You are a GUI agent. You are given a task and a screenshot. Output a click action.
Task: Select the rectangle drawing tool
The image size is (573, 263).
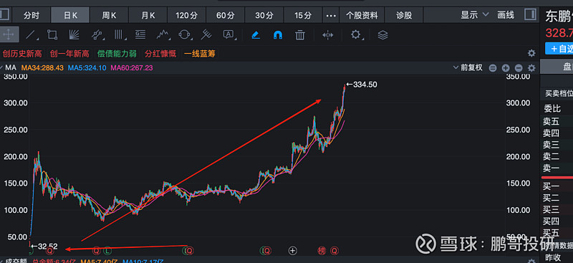pos(52,35)
